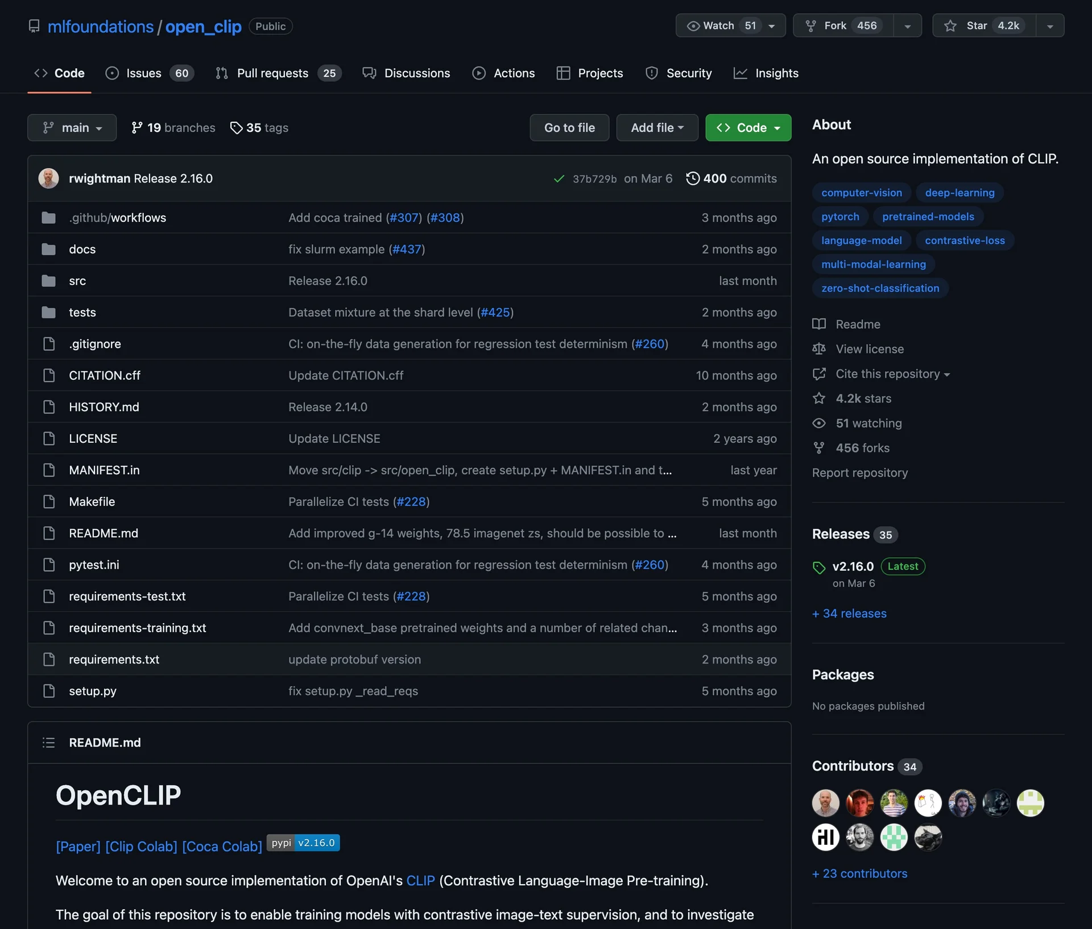Expand the Watch dropdown arrow
Image resolution: width=1092 pixels, height=929 pixels.
click(x=772, y=25)
